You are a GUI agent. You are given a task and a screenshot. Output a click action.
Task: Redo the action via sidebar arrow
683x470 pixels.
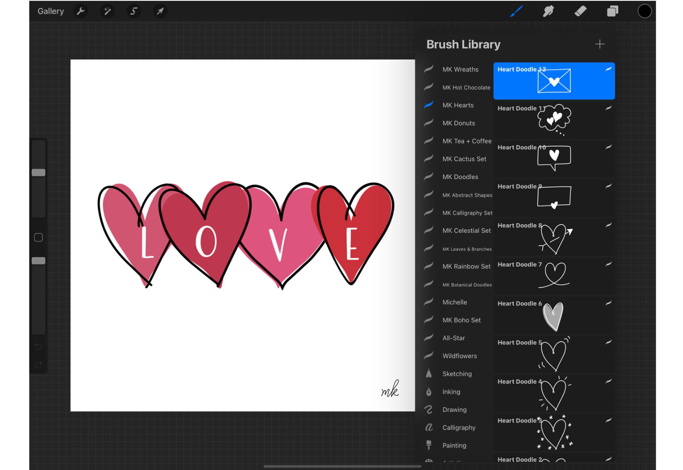[x=38, y=365]
